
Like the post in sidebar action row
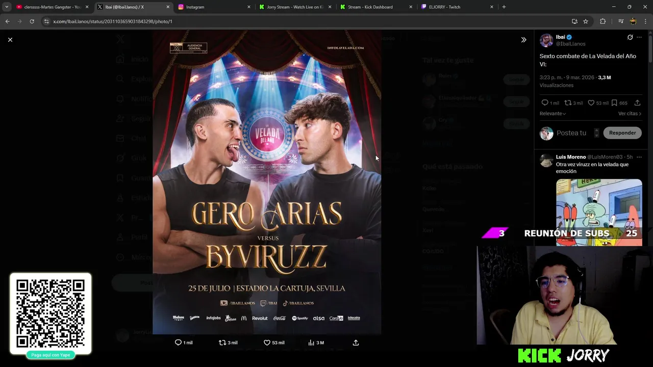coord(591,103)
